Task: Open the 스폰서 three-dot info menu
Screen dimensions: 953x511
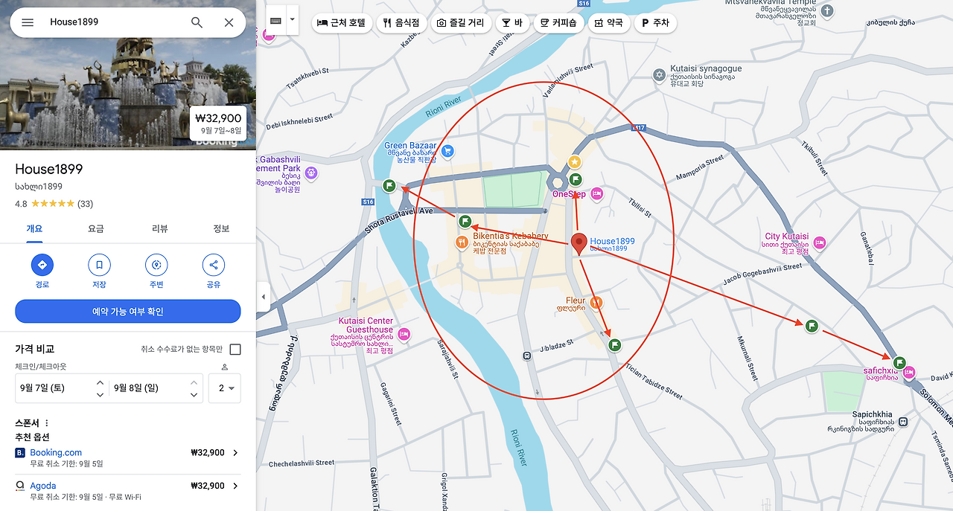Action: pos(47,423)
